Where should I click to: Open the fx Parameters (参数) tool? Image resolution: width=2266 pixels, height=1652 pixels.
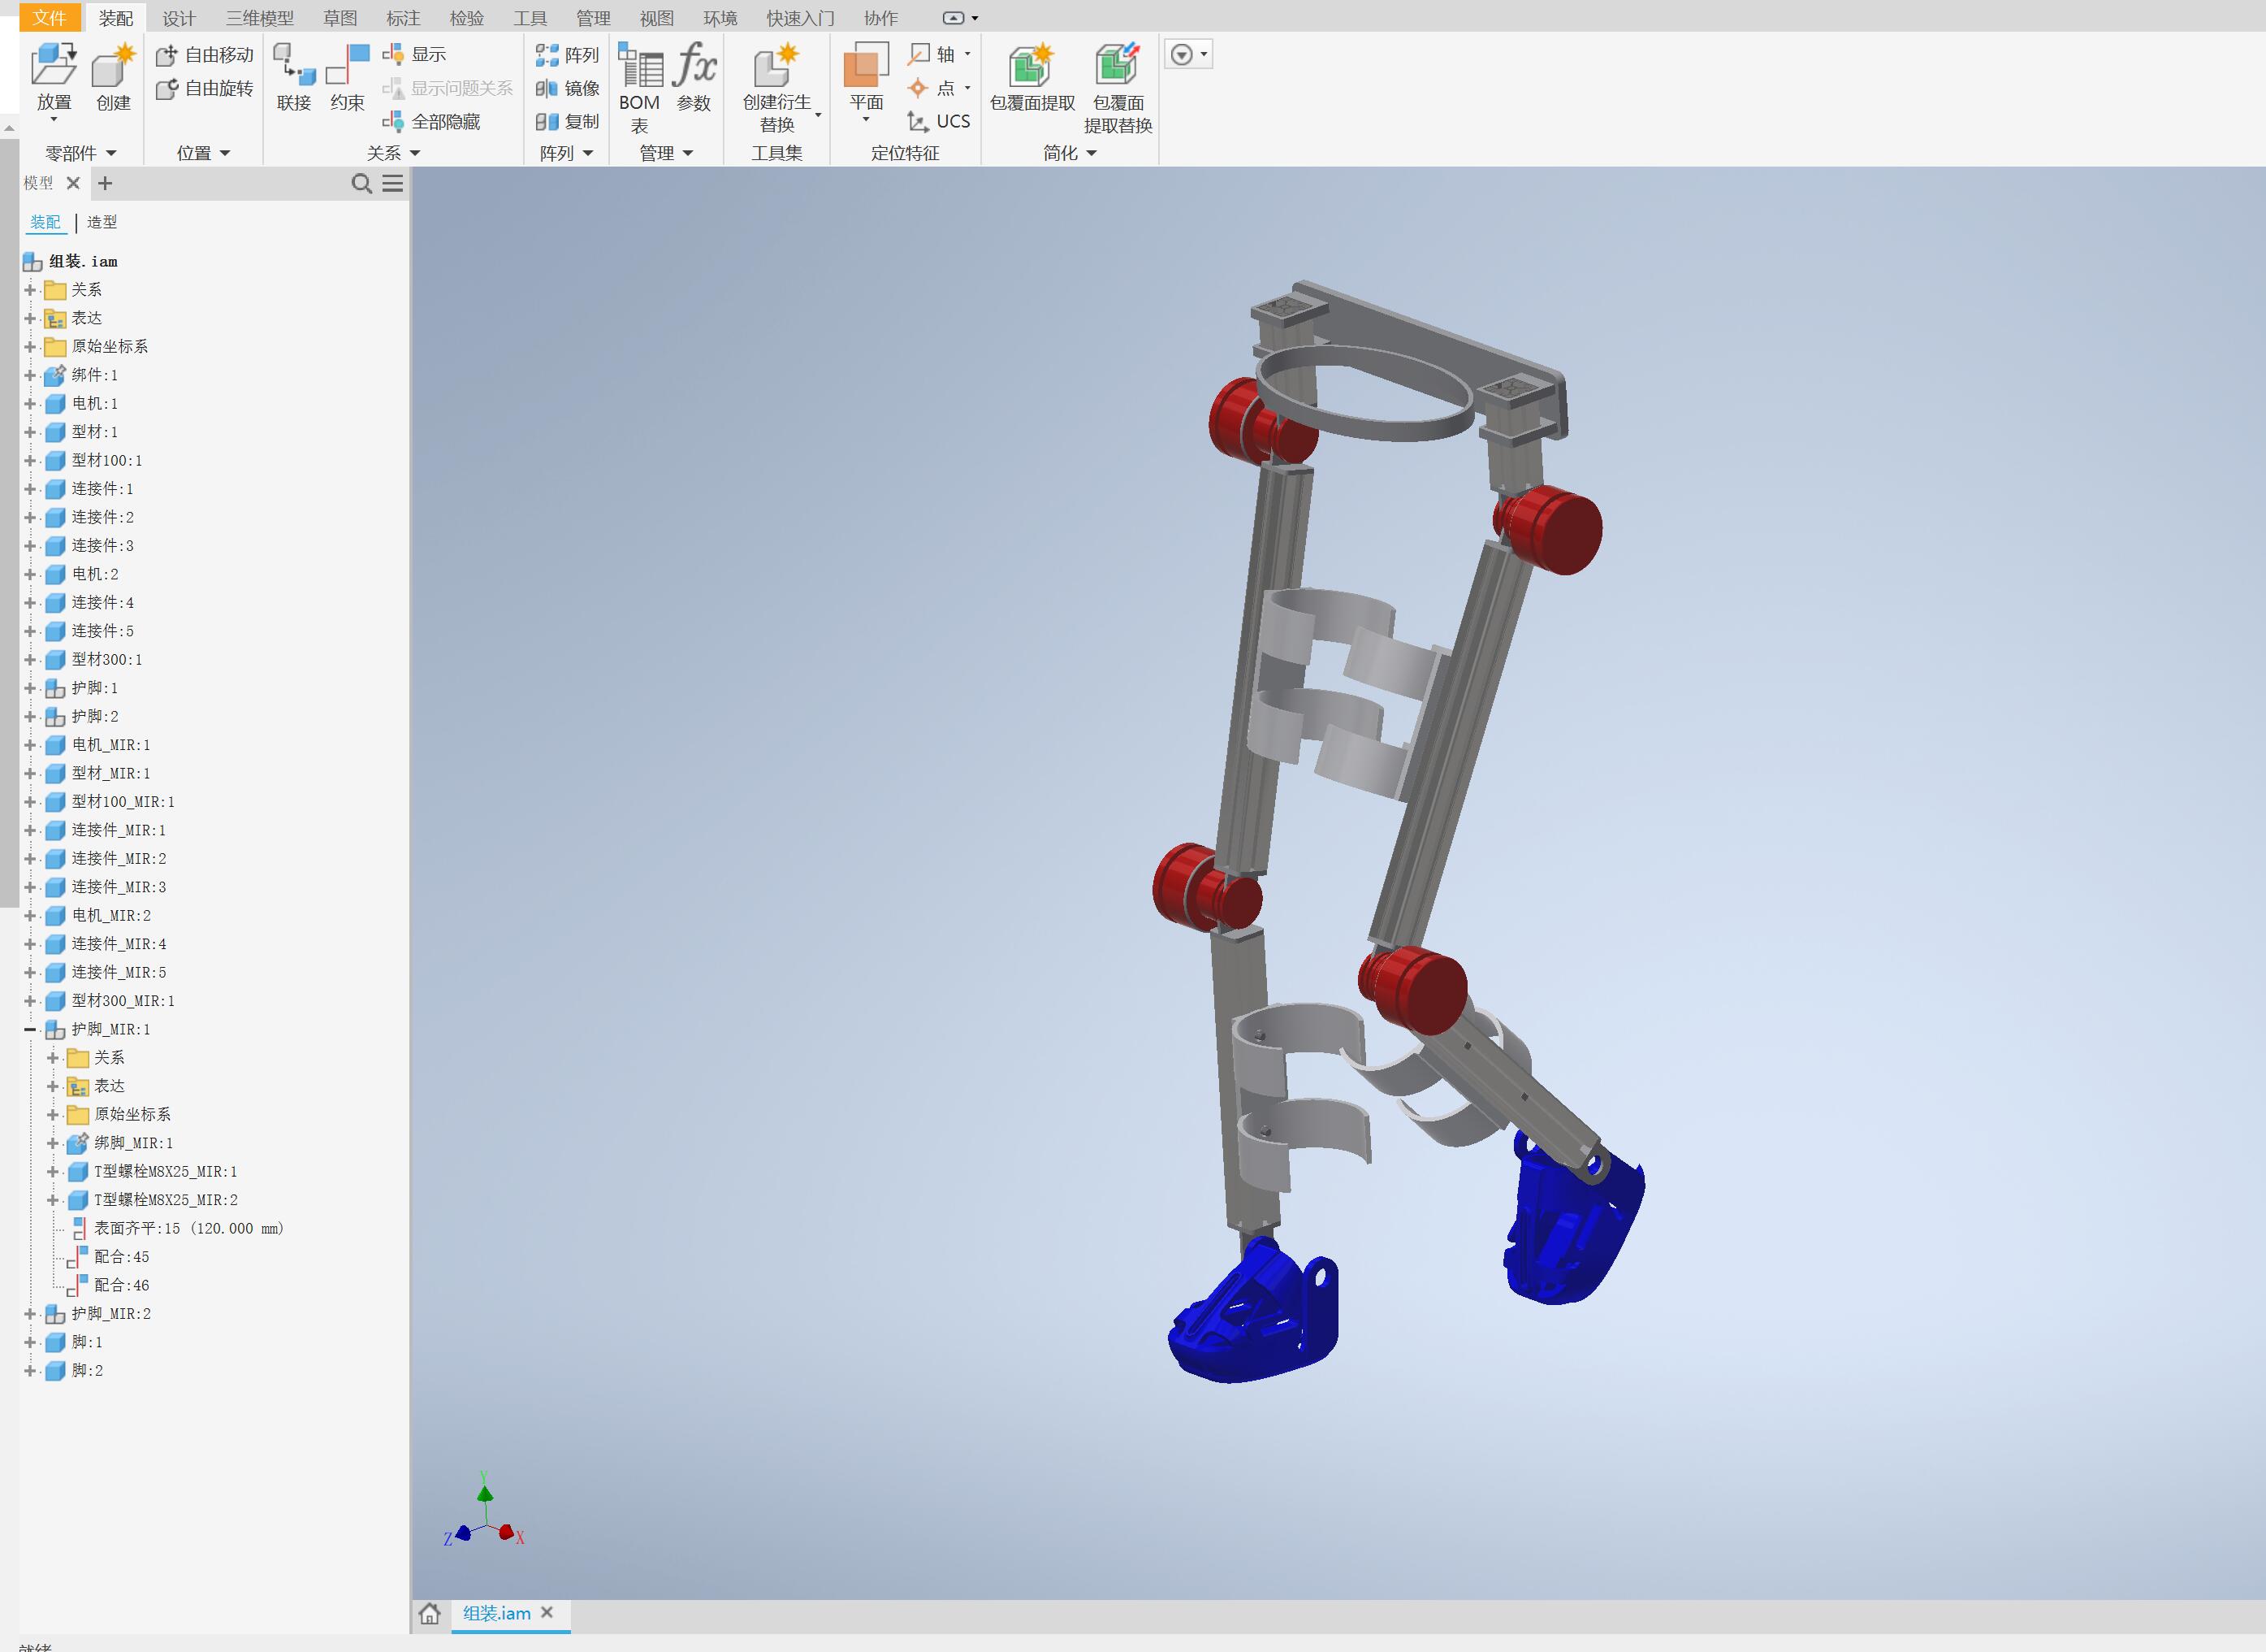pyautogui.click(x=694, y=66)
